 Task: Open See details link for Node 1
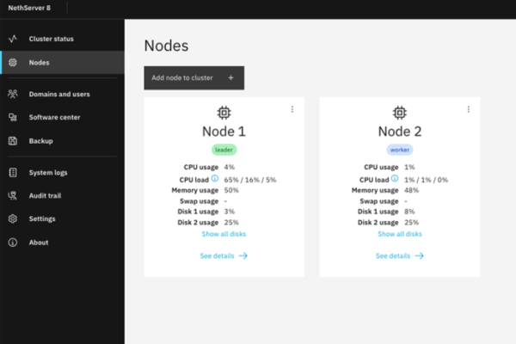(224, 255)
